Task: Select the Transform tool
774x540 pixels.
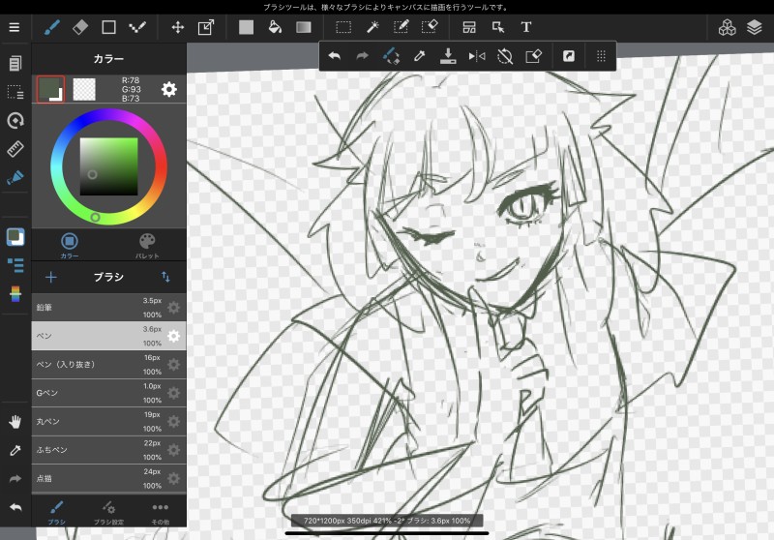Action: point(206,27)
